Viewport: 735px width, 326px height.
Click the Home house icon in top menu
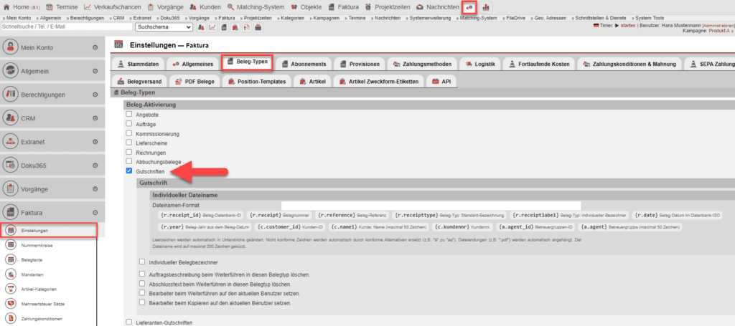6,7
